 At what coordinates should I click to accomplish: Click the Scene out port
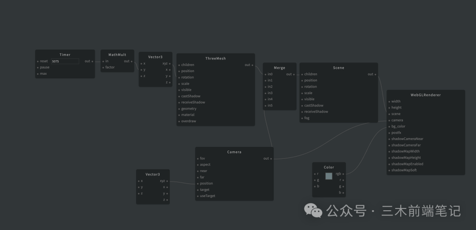click(376, 75)
